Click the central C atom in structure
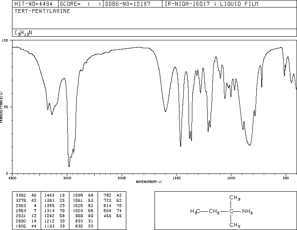 231,211
